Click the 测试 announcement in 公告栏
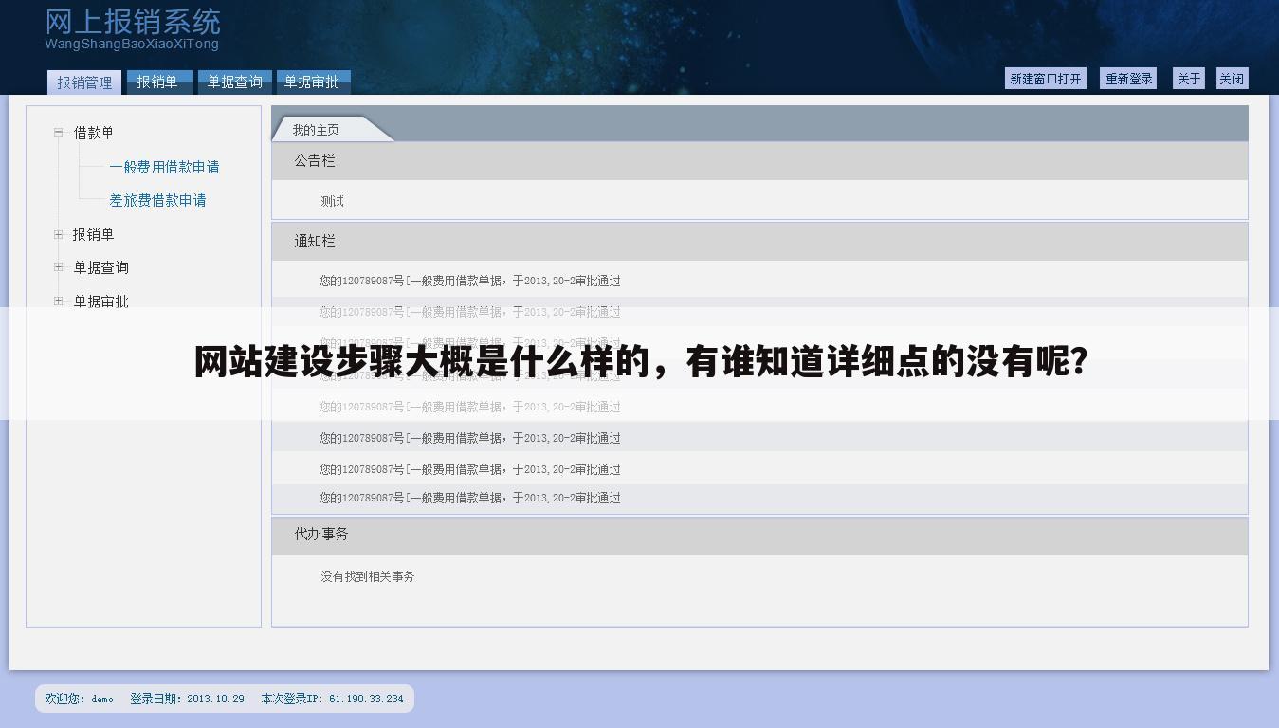Viewport: 1279px width, 728px height. click(333, 200)
